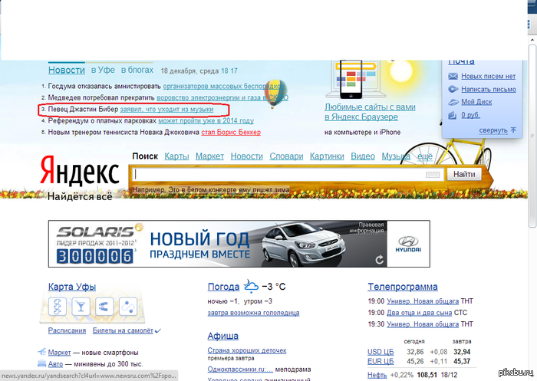537x381 pixels.
Task: Click the traffic light icon under Карта Уфы
Action: click(x=56, y=308)
